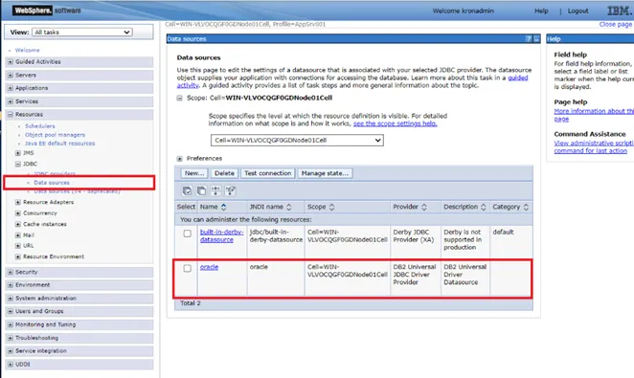Expand the Troubleshooting section
Viewport: 634px width, 378px height.
pyautogui.click(x=11, y=338)
